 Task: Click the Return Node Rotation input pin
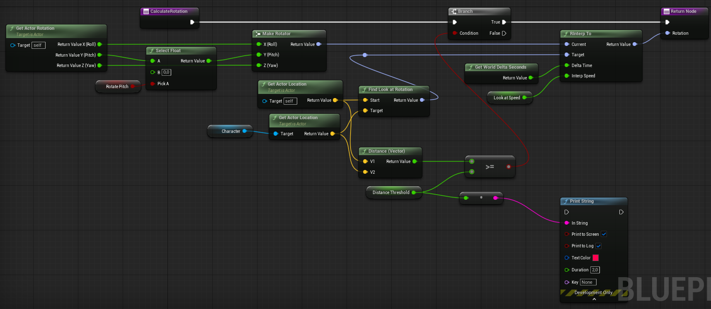coord(667,33)
